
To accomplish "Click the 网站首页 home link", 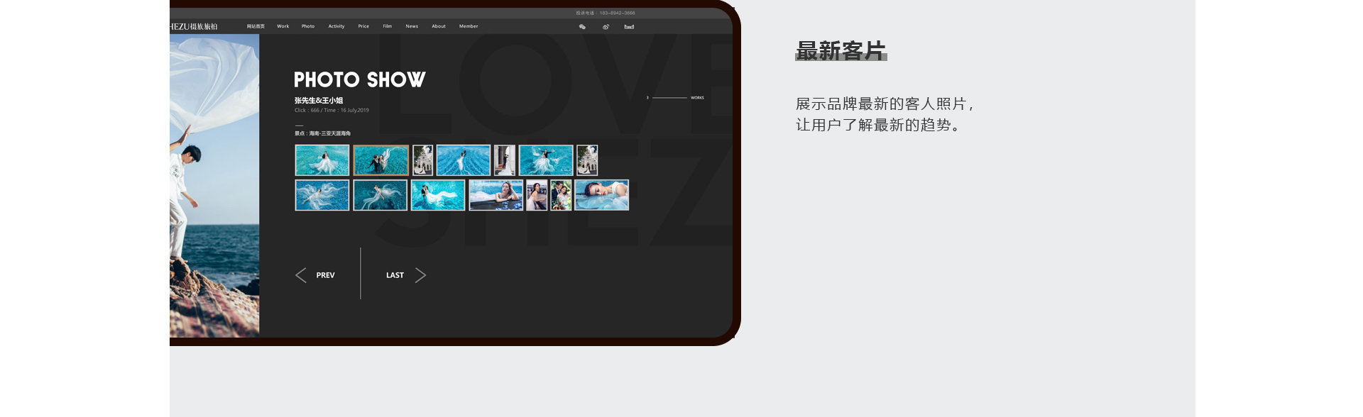I will (x=256, y=26).
